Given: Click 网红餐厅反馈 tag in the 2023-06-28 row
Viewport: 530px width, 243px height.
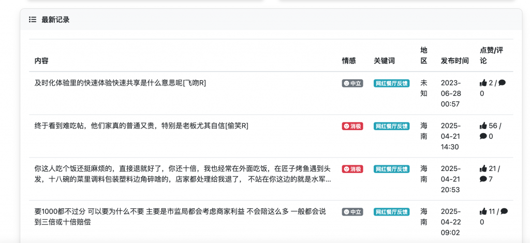Looking at the screenshot, I should pos(391,83).
